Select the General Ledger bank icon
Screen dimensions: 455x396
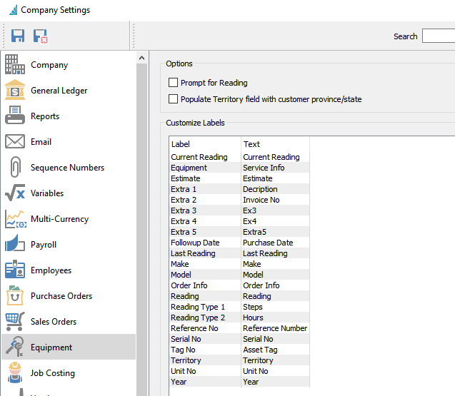[15, 91]
